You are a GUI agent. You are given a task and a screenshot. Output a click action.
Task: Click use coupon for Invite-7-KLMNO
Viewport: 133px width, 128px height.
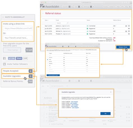coord(75,105)
